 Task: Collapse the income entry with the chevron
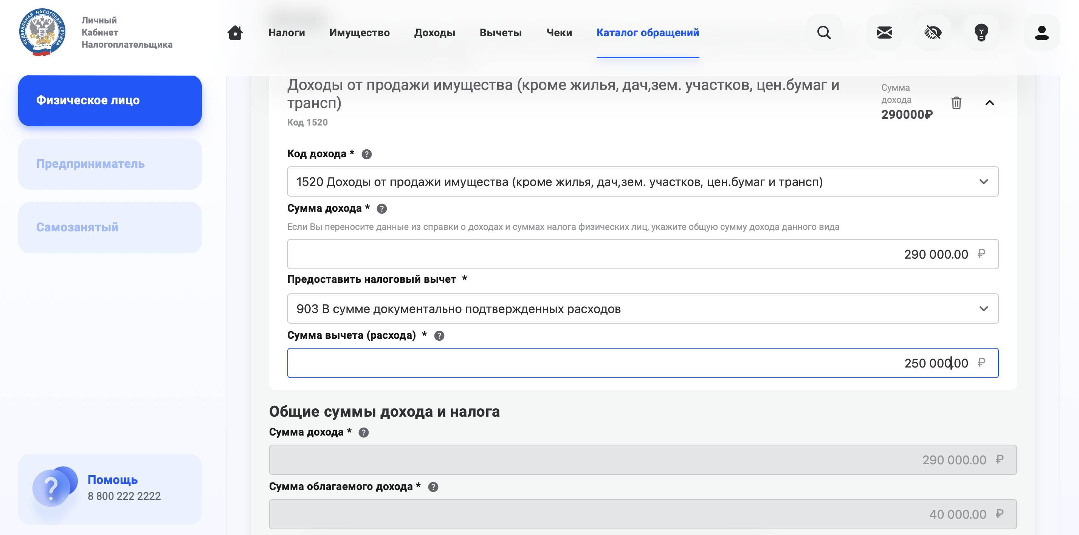(990, 102)
